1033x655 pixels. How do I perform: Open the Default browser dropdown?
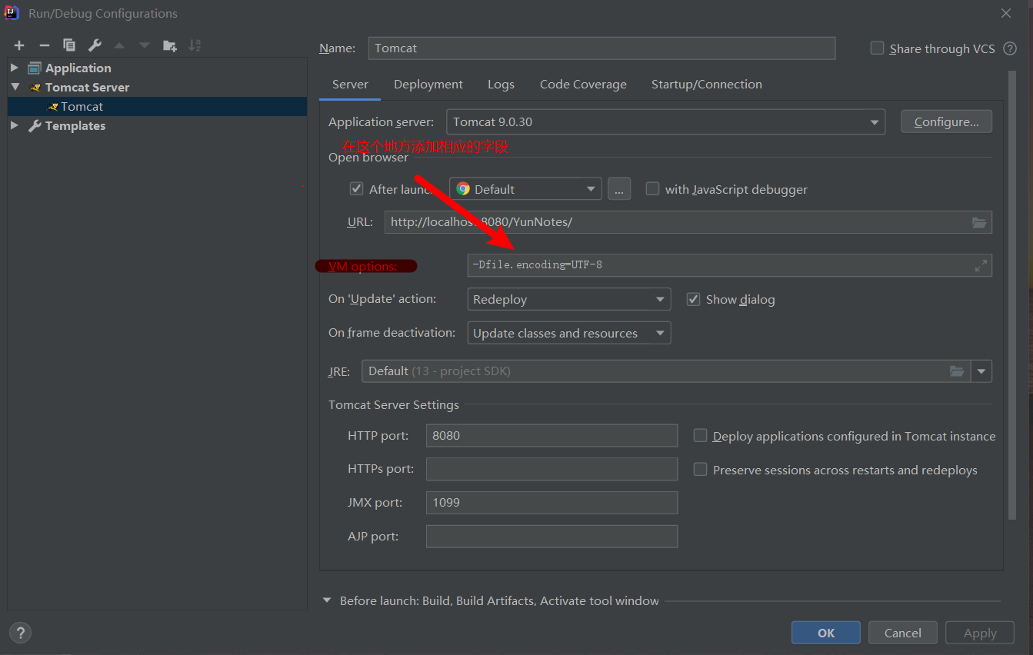(x=525, y=189)
